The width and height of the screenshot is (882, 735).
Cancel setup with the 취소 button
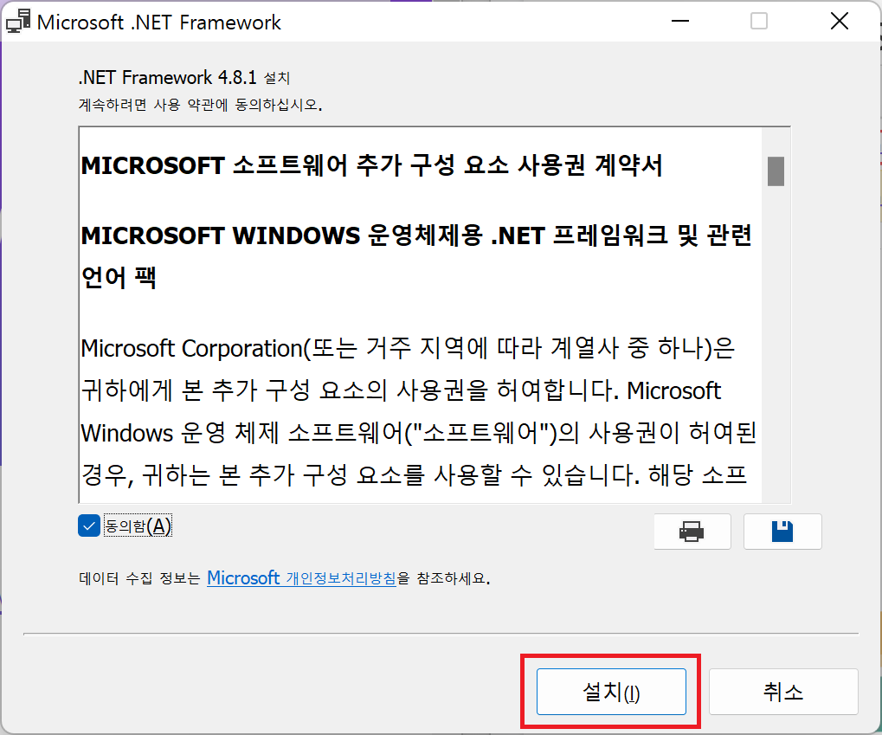(783, 692)
